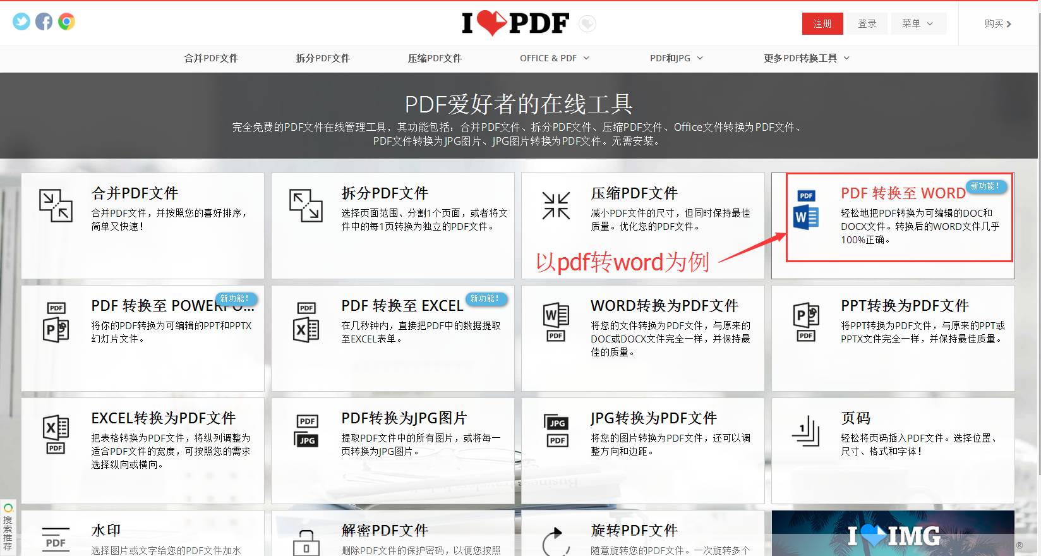This screenshot has height=556, width=1041.
Task: Click the Word to PDF icon
Action: tap(556, 322)
